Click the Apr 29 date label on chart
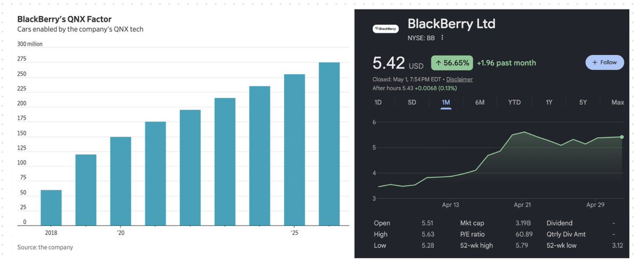 click(x=595, y=204)
